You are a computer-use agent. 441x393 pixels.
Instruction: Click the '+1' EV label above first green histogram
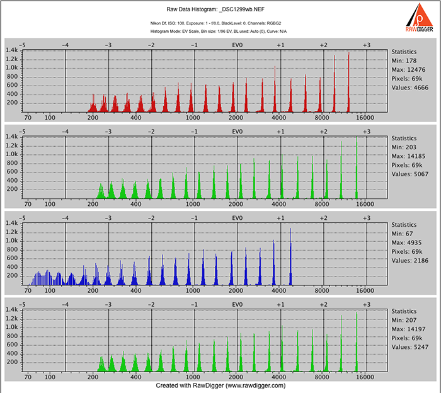pos(280,132)
